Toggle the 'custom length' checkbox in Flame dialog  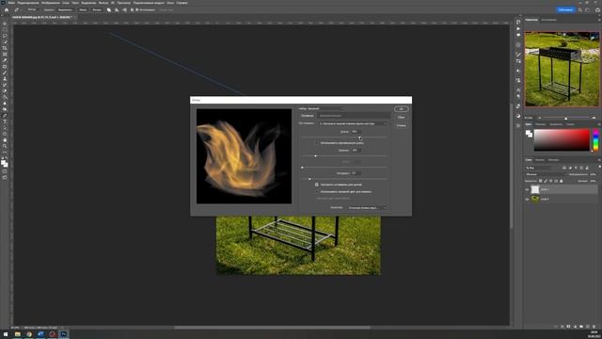pyautogui.click(x=317, y=143)
